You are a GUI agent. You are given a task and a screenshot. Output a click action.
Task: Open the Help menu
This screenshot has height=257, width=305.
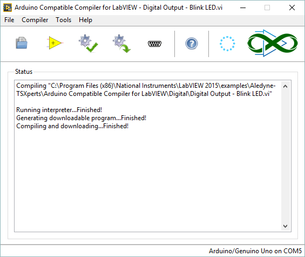85,20
